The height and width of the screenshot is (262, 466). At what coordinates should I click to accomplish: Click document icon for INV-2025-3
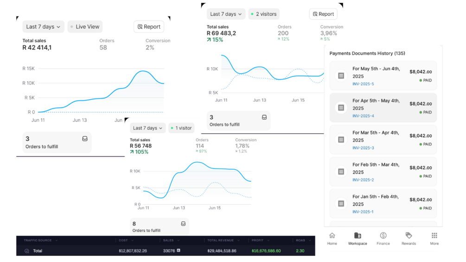(341, 140)
